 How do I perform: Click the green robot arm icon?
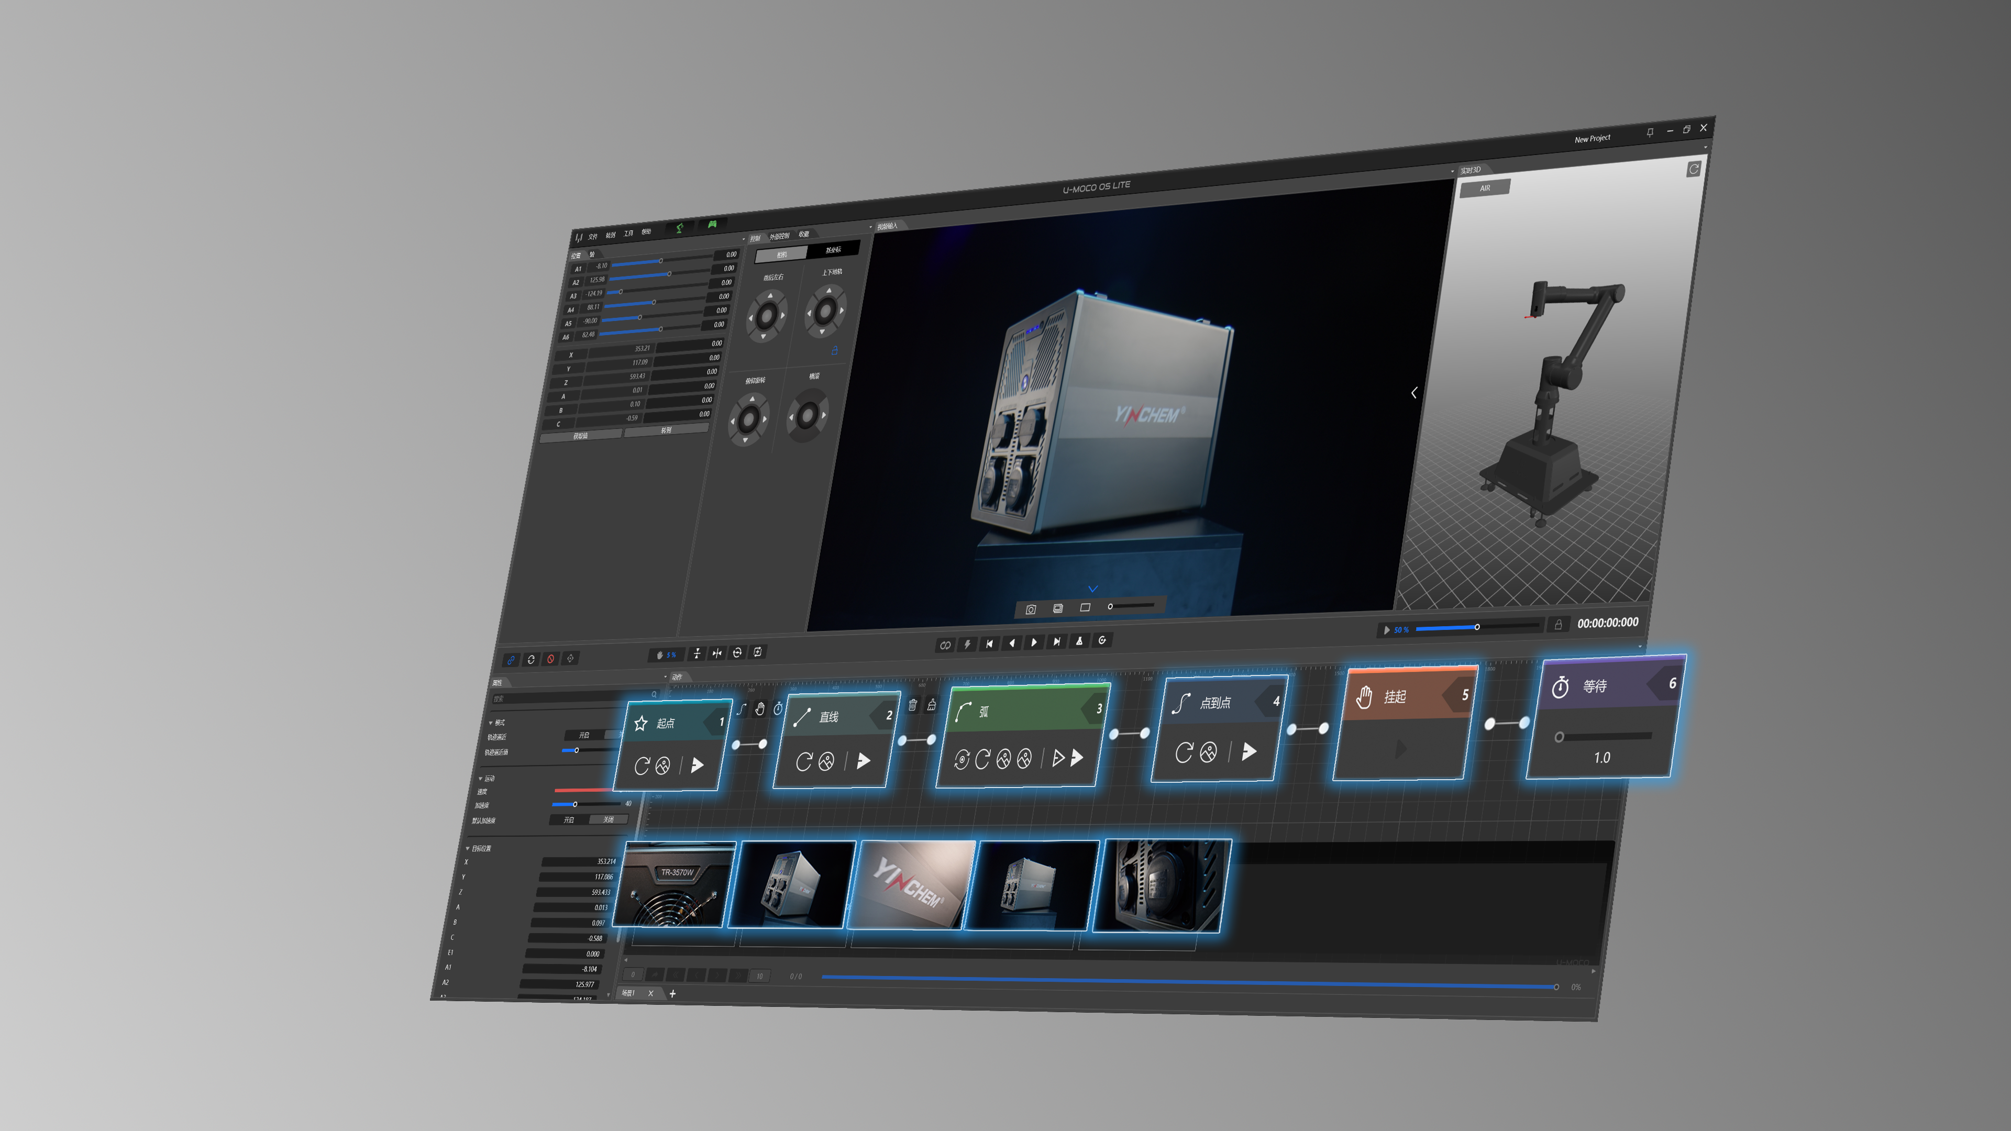coord(679,228)
